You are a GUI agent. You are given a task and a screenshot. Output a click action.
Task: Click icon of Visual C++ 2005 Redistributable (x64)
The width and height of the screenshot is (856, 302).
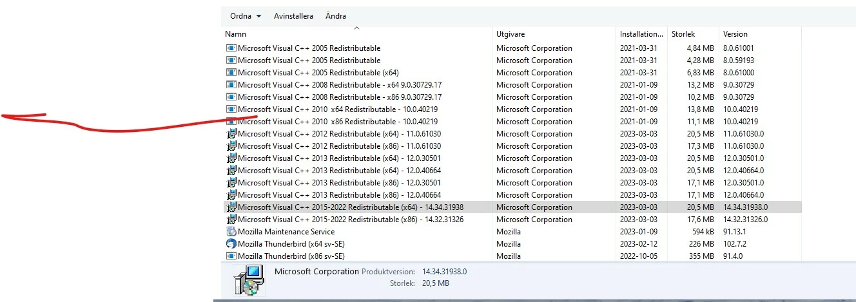[x=231, y=73]
